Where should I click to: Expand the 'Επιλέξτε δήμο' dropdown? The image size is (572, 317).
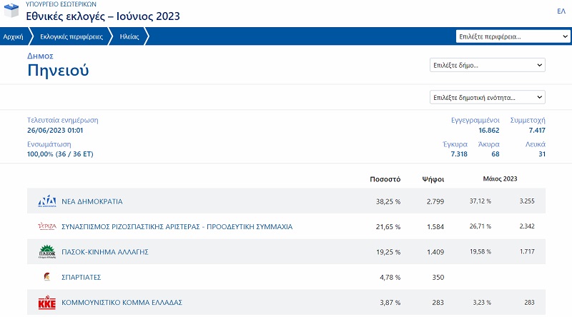click(x=488, y=65)
